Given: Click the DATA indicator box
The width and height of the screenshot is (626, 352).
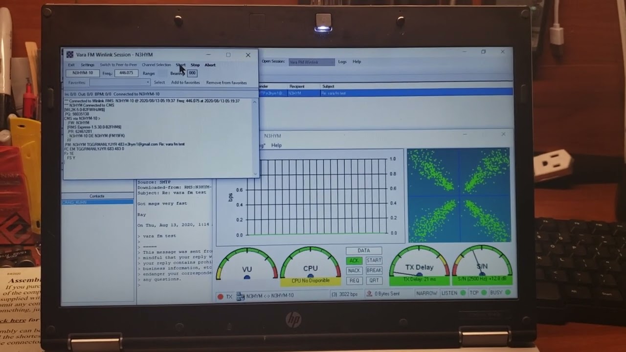Looking at the screenshot, I should pyautogui.click(x=363, y=251).
